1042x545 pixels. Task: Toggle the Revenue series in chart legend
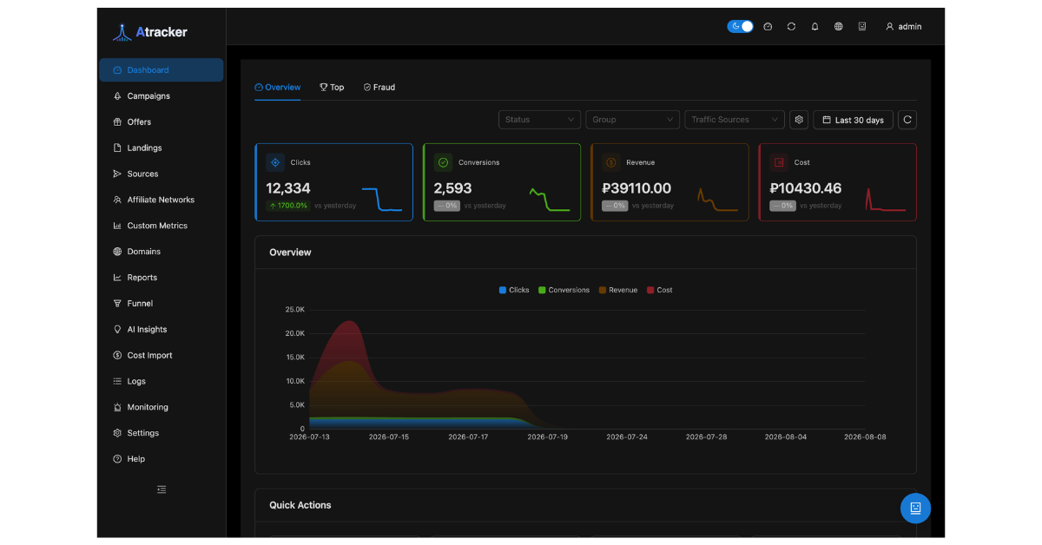pyautogui.click(x=618, y=290)
